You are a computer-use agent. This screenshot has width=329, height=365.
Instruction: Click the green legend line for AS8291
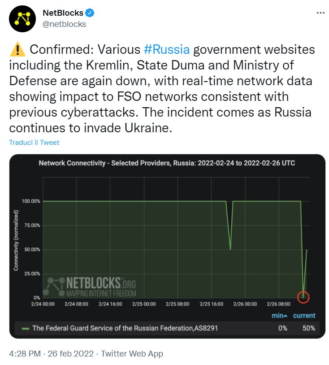tap(25, 328)
